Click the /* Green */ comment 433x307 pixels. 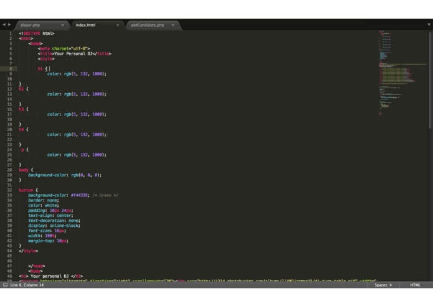tap(105, 195)
